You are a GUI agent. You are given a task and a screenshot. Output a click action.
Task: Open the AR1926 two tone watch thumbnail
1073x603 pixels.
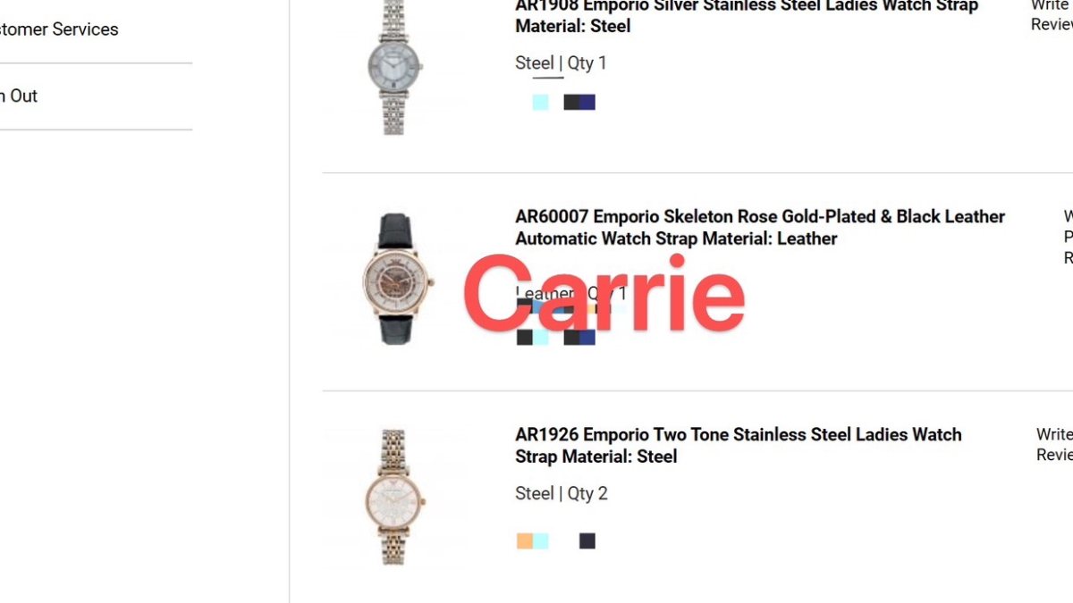[x=393, y=497]
